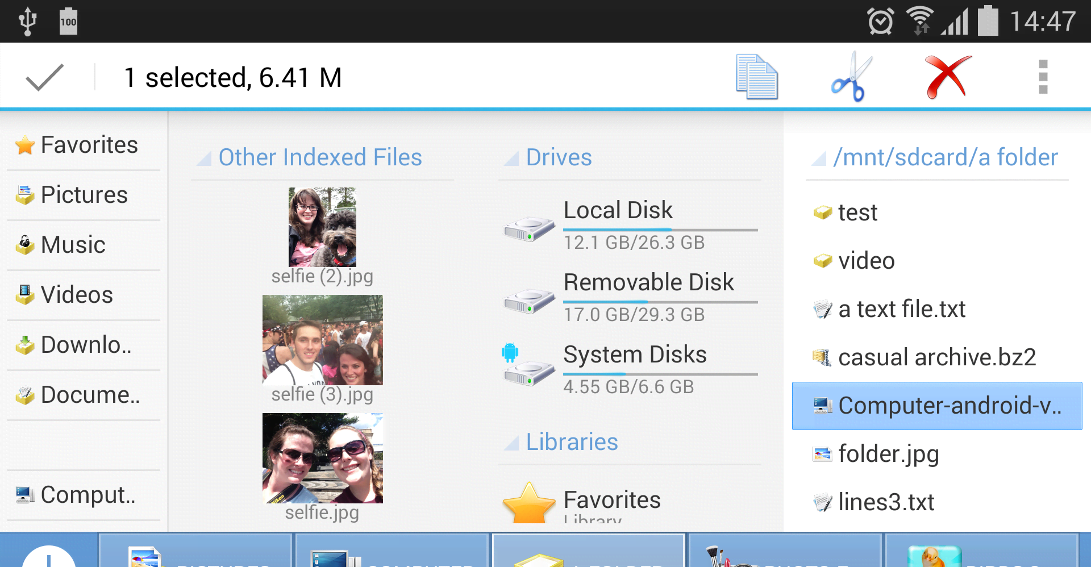Open the selfie (2).jpg thumbnail
The width and height of the screenshot is (1091, 567).
[322, 227]
